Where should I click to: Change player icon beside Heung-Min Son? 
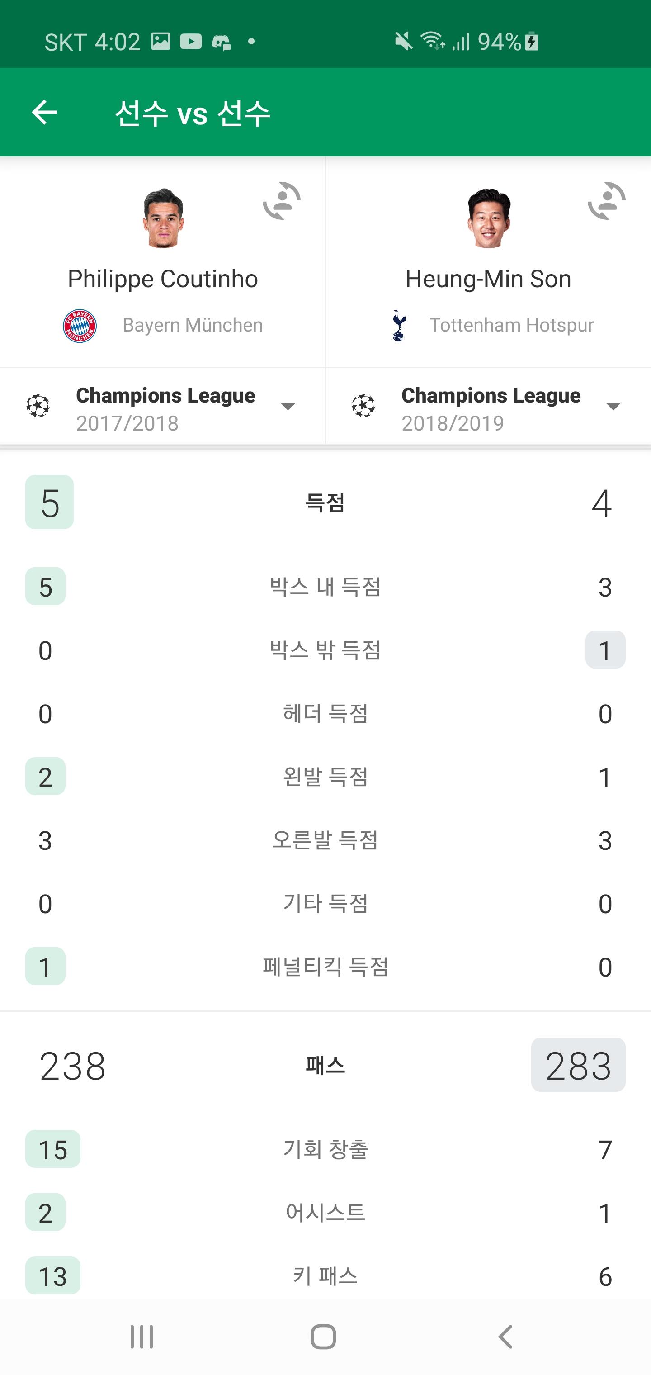click(x=607, y=201)
